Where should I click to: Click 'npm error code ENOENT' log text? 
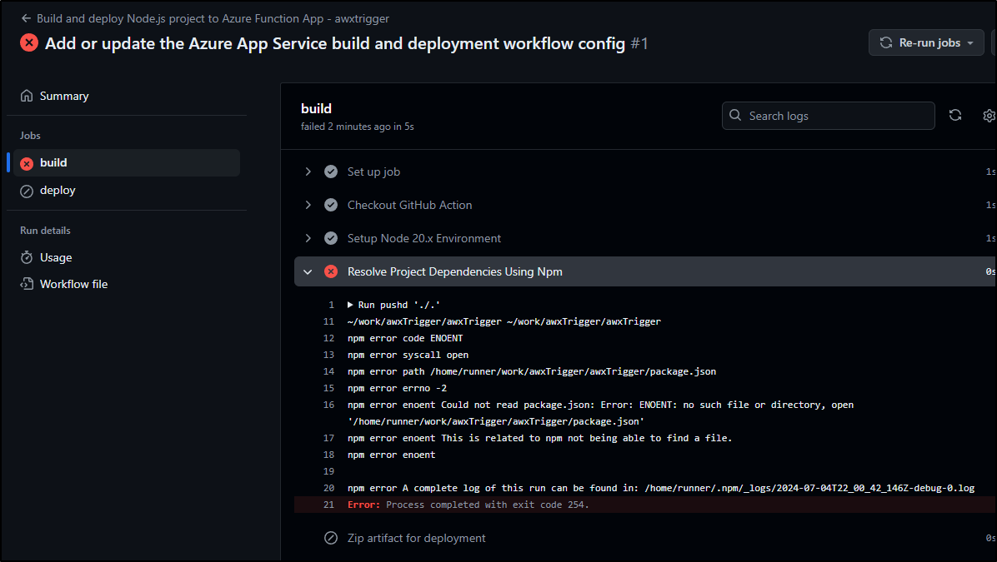coord(405,339)
